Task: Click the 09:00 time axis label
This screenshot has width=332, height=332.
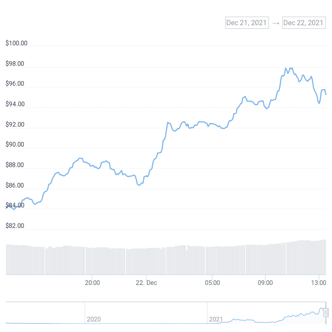Action: [265, 283]
